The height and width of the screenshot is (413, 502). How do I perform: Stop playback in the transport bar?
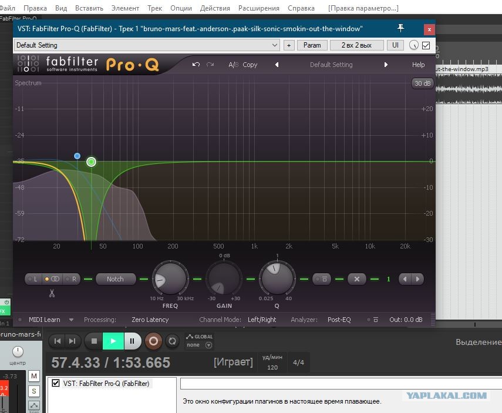click(x=94, y=341)
